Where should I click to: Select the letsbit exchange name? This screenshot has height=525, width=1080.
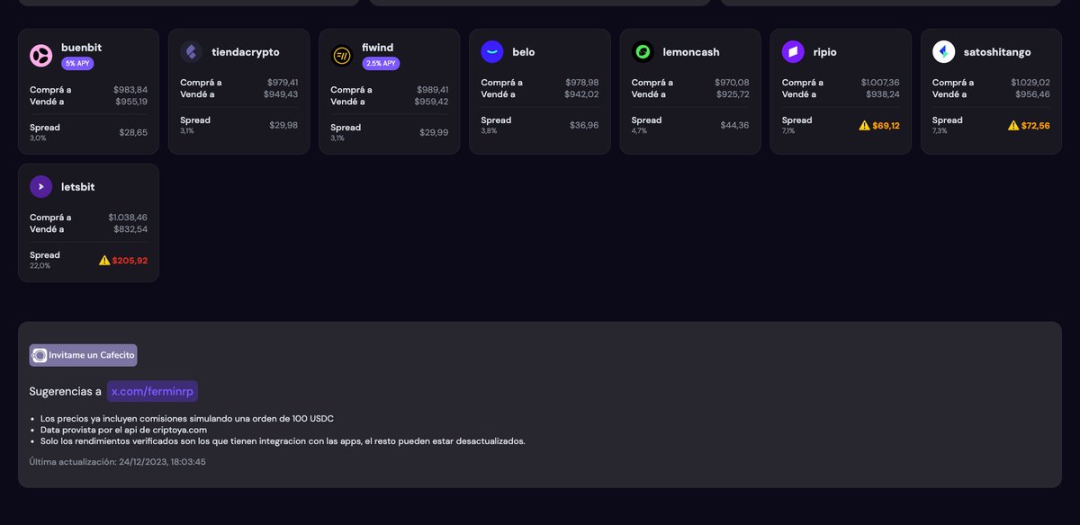78,187
